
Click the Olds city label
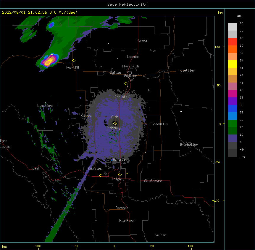click(115, 117)
